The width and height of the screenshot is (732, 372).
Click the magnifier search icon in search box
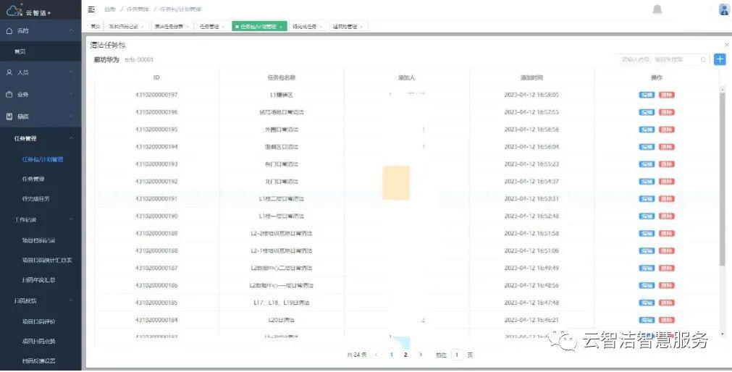[703, 59]
